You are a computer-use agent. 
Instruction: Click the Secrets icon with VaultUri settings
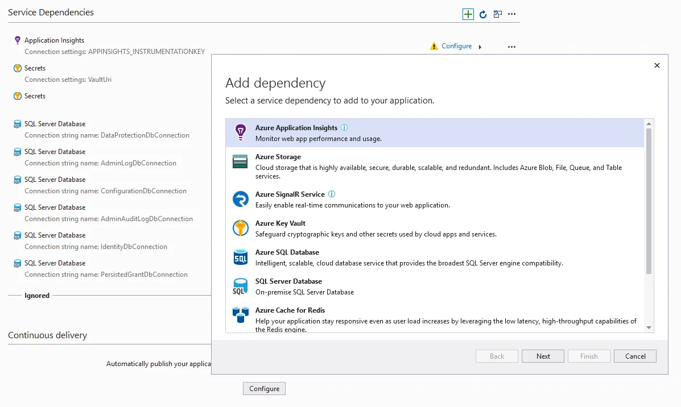click(18, 68)
